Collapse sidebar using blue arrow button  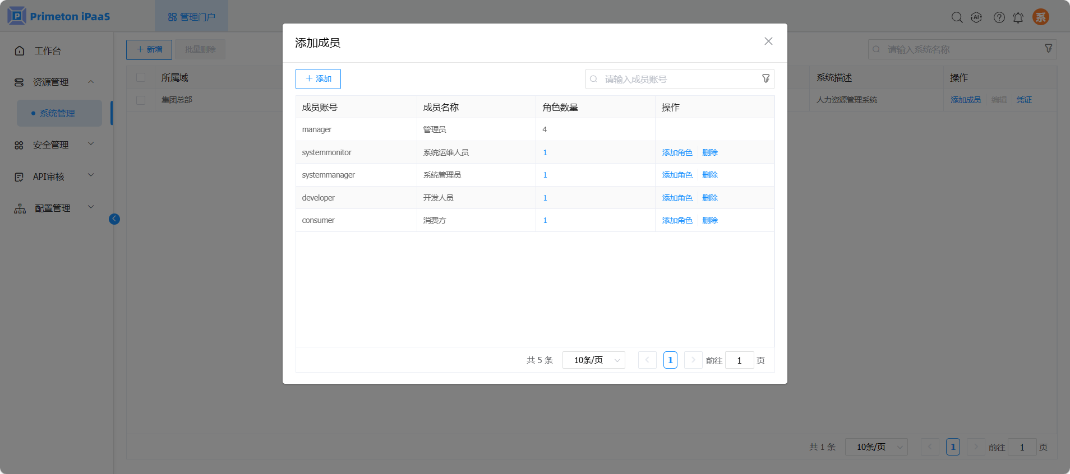click(114, 219)
